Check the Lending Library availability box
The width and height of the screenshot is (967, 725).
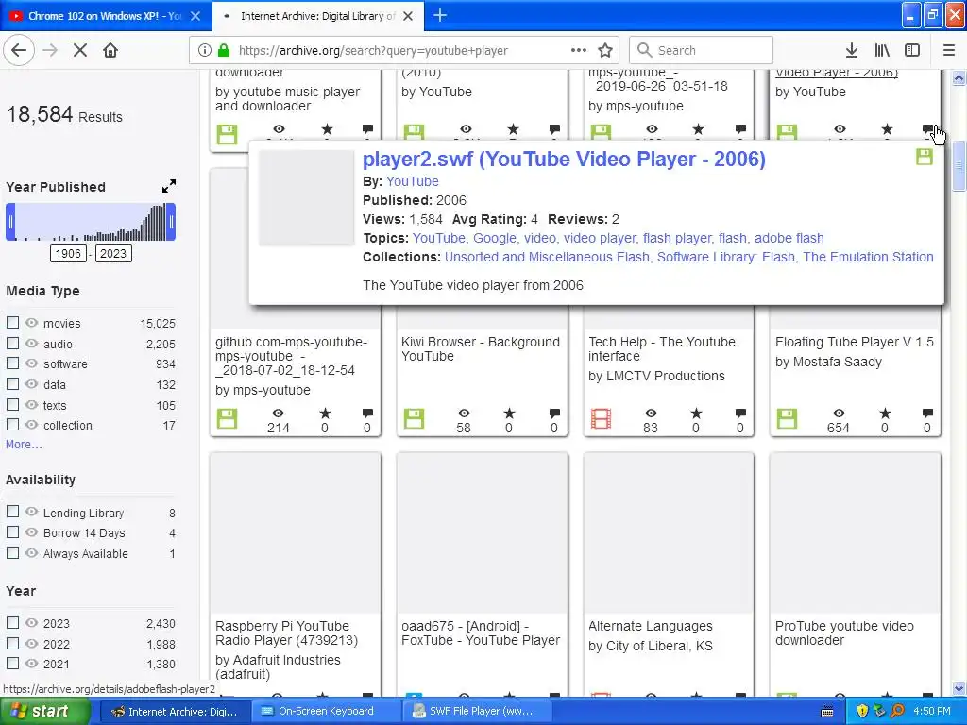pyautogui.click(x=12, y=512)
